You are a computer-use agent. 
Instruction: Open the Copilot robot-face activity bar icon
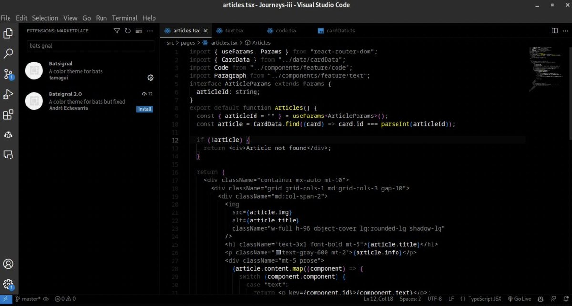(x=8, y=135)
